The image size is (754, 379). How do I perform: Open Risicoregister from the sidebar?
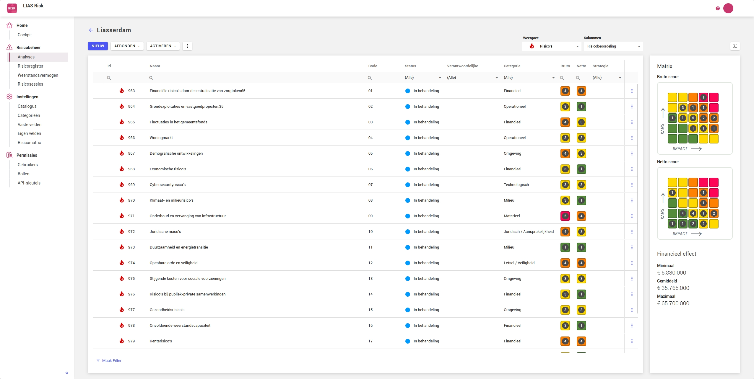click(31, 66)
